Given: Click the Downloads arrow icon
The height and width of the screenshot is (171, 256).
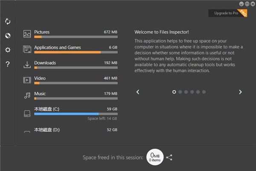Looking at the screenshot, I should [x=27, y=65].
